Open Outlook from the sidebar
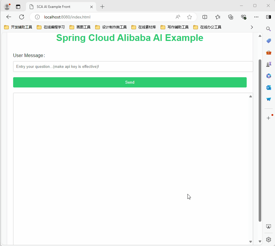The height and width of the screenshot is (246, 275). click(269, 87)
